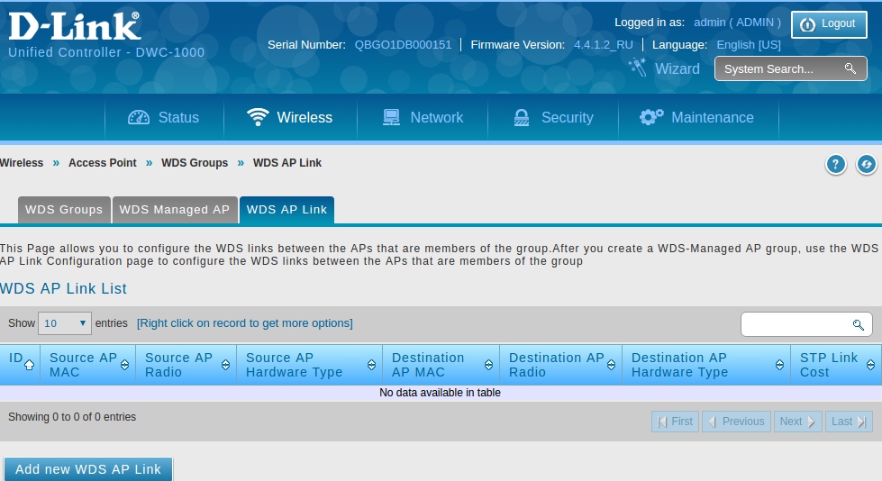Open the Show entries dropdown
Image resolution: width=882 pixels, height=481 pixels.
point(65,323)
